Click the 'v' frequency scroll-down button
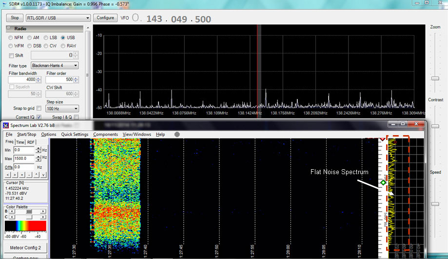Viewport: 448px width, 259px height. pos(43,175)
